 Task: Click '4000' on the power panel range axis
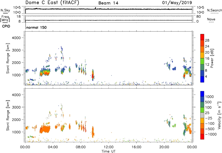16,38
